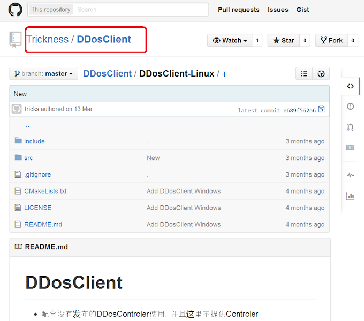Open README.md in the file list

(43, 224)
